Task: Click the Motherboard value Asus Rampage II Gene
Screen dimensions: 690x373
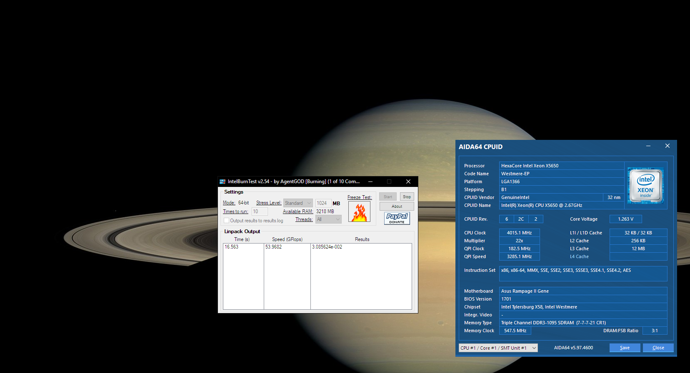Action: (583, 291)
